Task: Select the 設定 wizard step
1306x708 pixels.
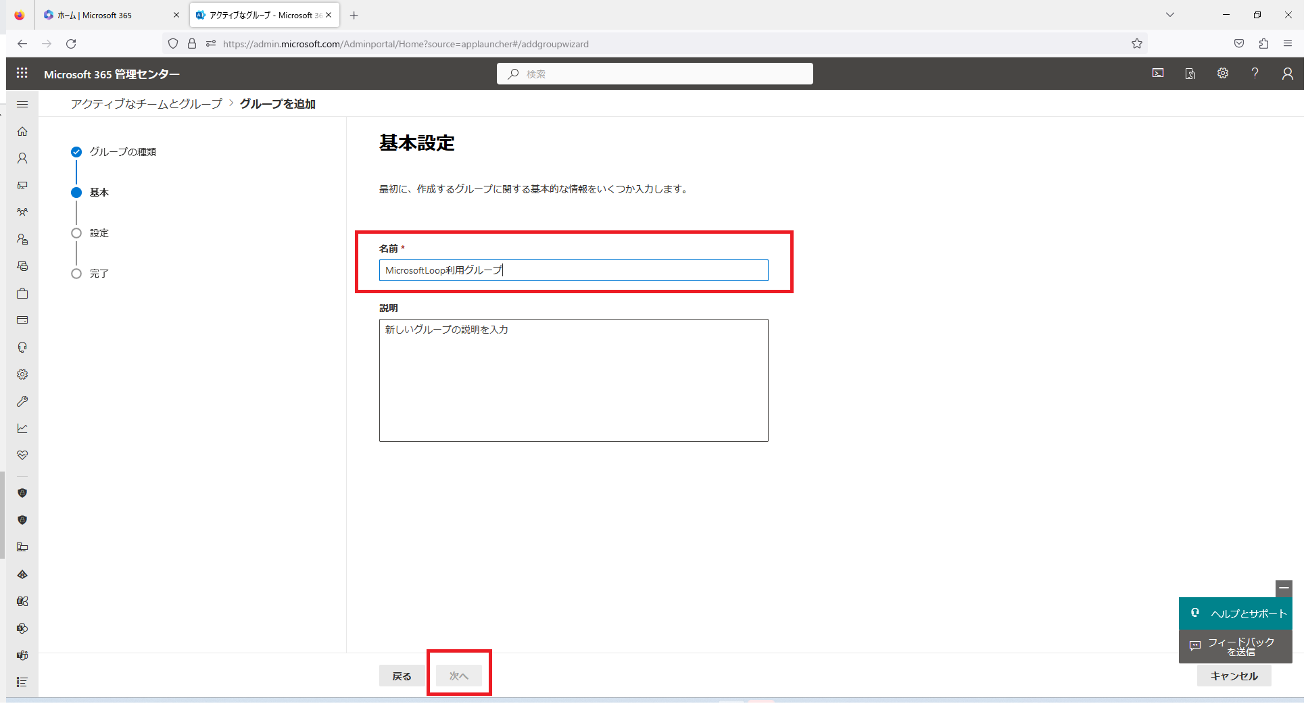Action: pyautogui.click(x=90, y=233)
